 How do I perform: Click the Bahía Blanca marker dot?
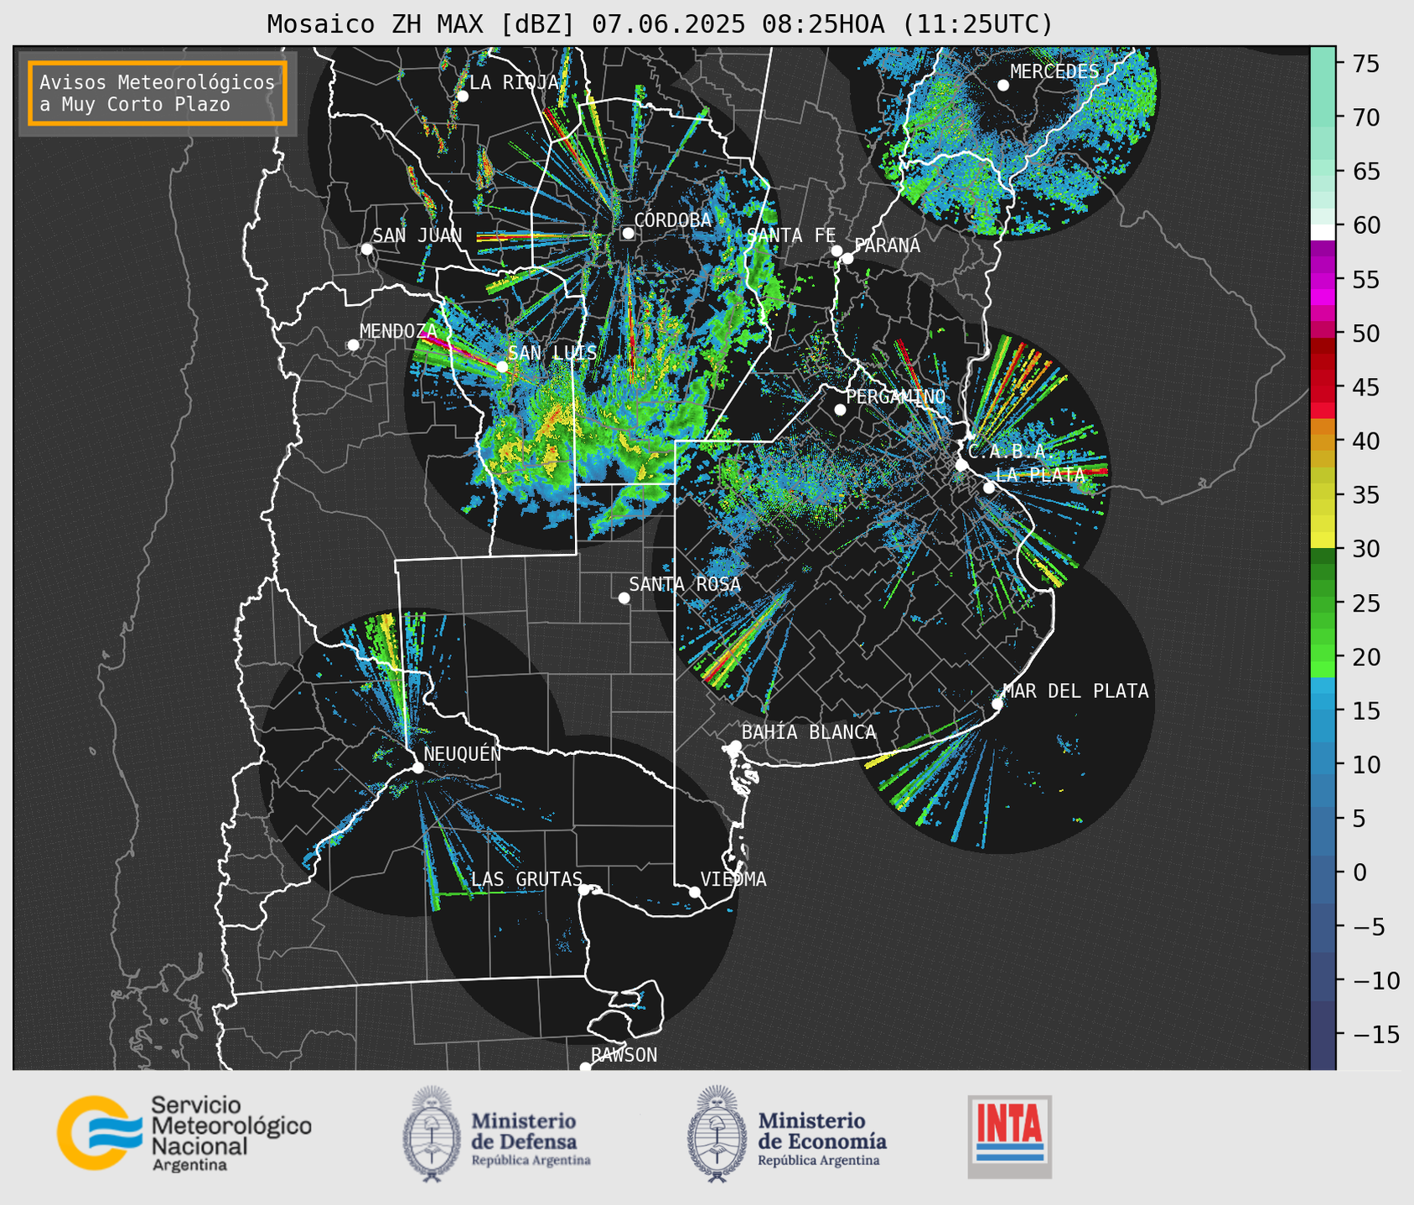tap(735, 746)
